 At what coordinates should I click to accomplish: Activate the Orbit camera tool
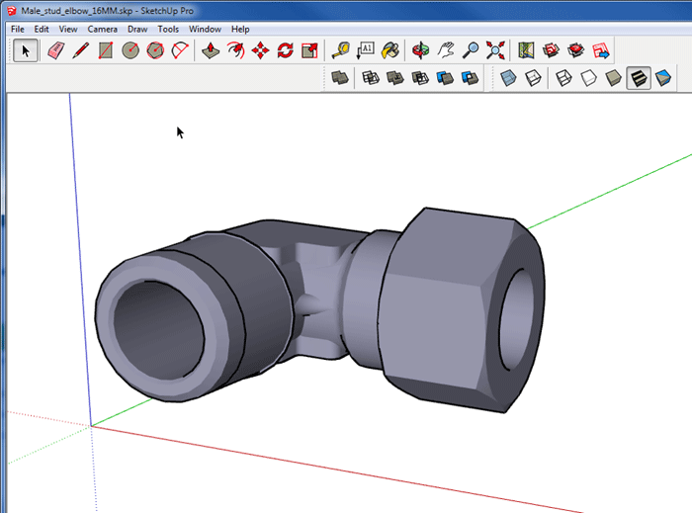[x=421, y=49]
